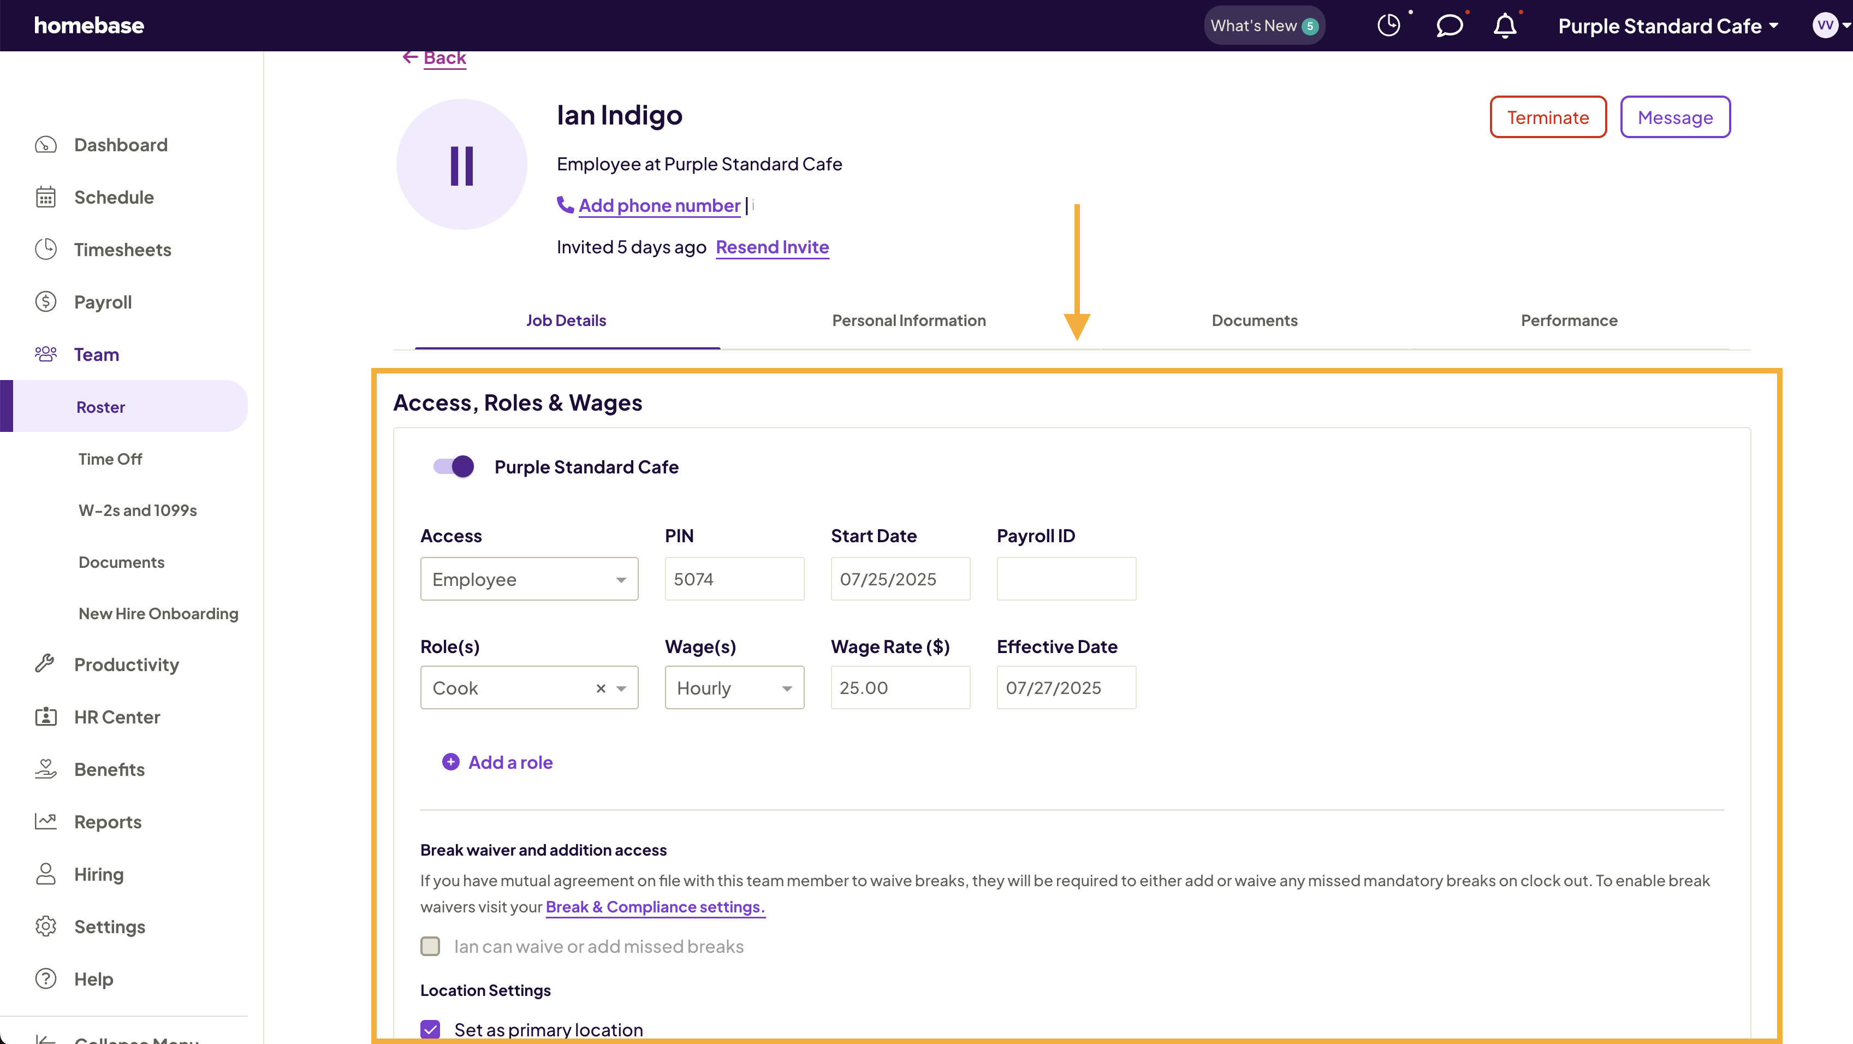This screenshot has height=1044, width=1853.
Task: Open Timesheets from the sidebar icon
Action: (45, 249)
